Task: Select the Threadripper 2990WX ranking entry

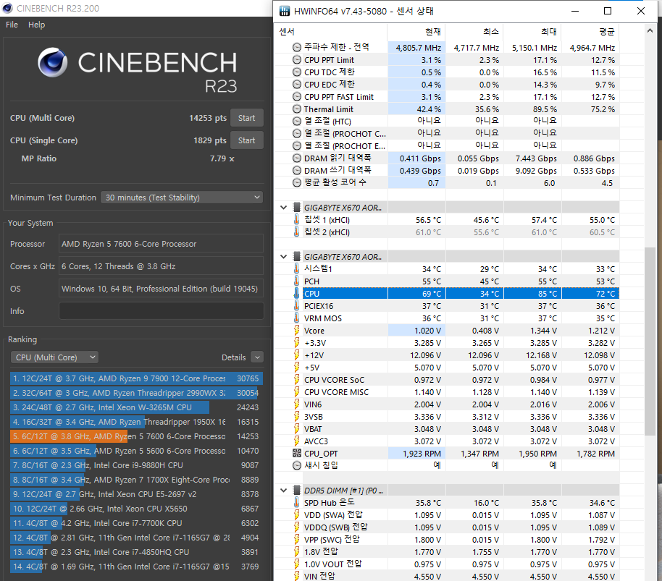Action: click(136, 393)
